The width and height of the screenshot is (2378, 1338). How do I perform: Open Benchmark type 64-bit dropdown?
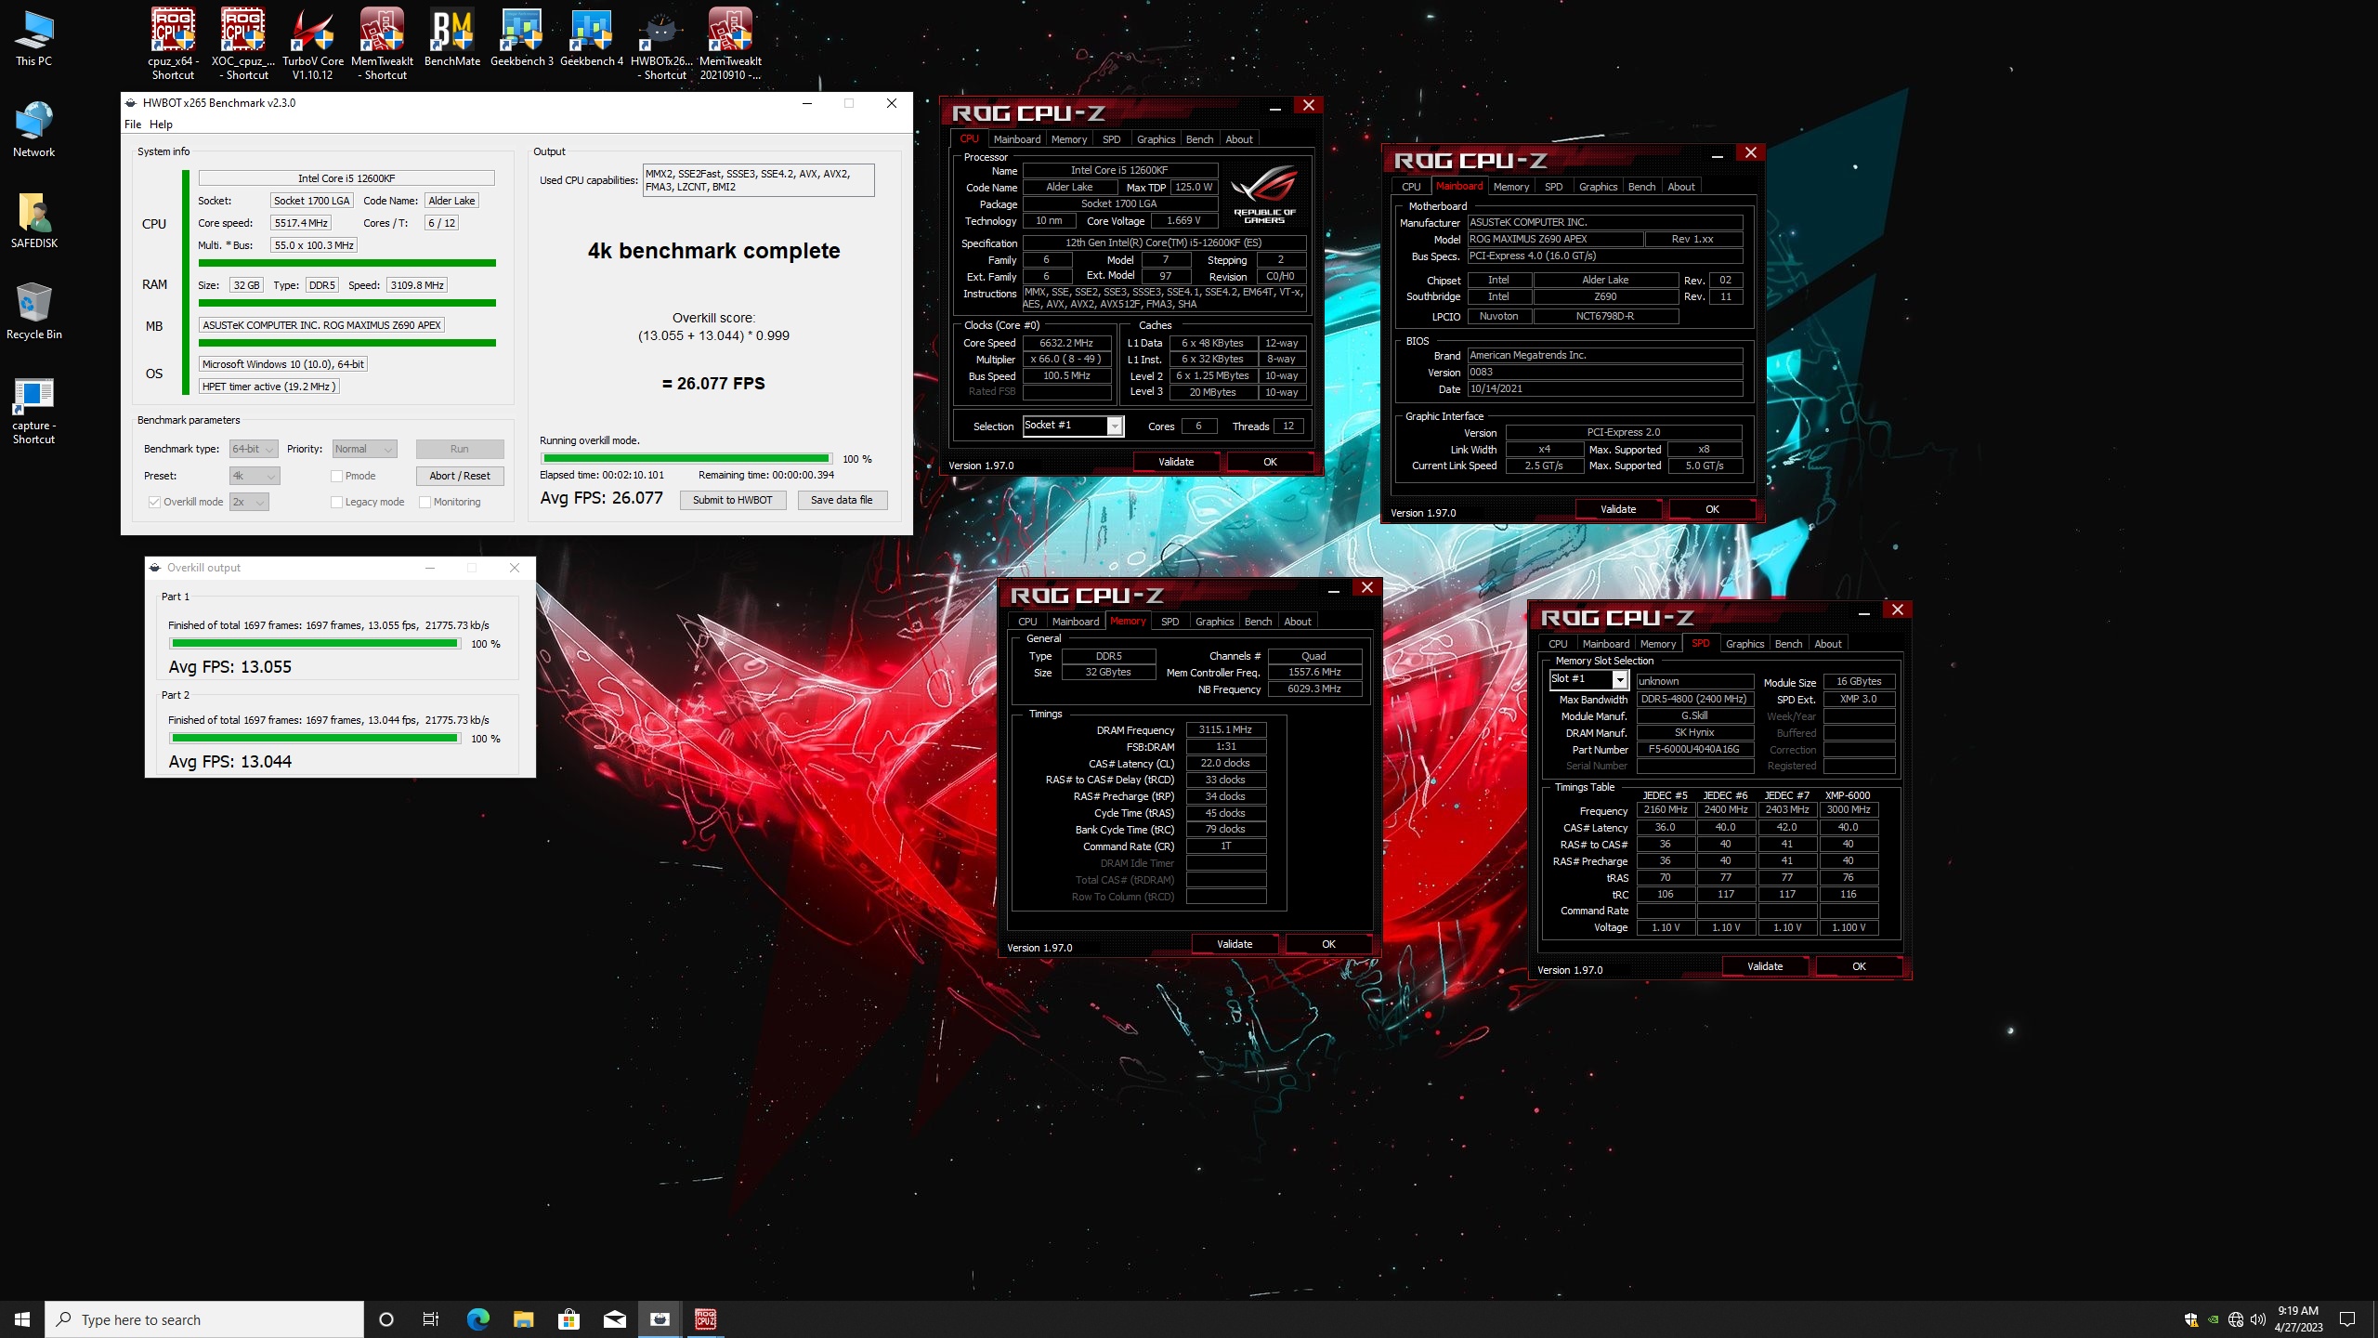coord(253,449)
